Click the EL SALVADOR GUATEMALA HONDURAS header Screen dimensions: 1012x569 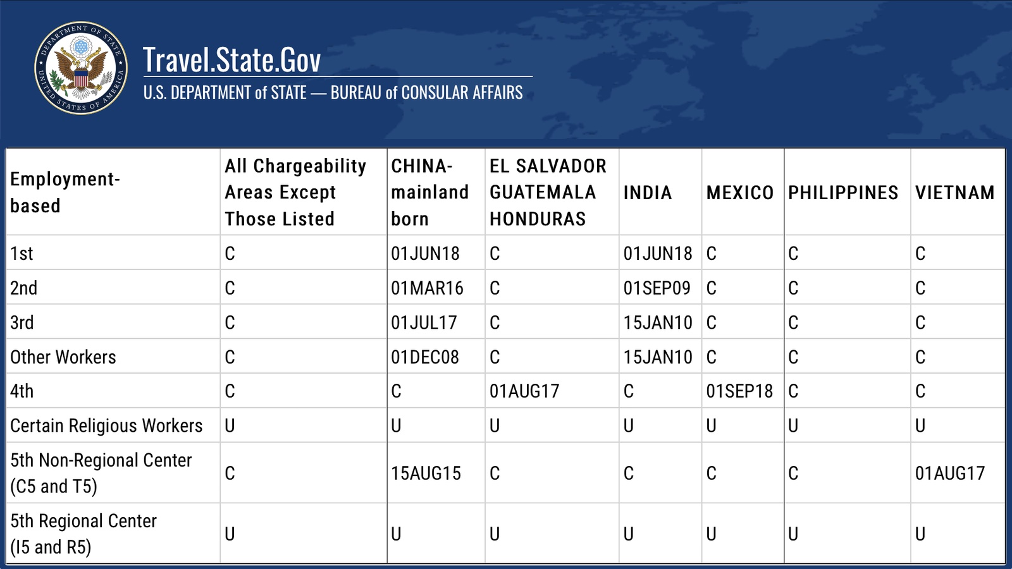548,192
